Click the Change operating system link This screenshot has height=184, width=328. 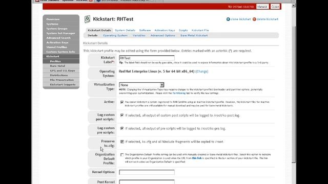pos(201,72)
